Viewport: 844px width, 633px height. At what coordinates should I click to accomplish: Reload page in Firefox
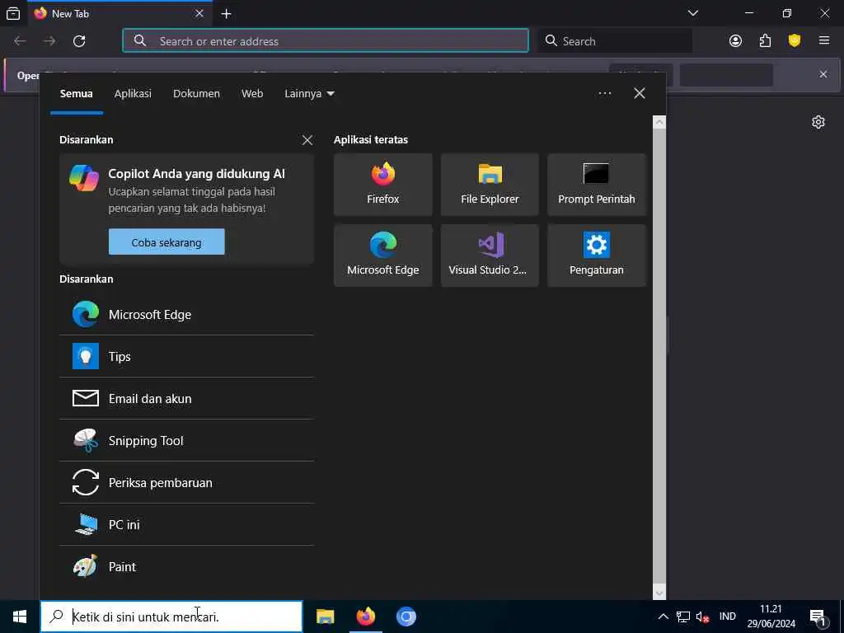(x=79, y=41)
